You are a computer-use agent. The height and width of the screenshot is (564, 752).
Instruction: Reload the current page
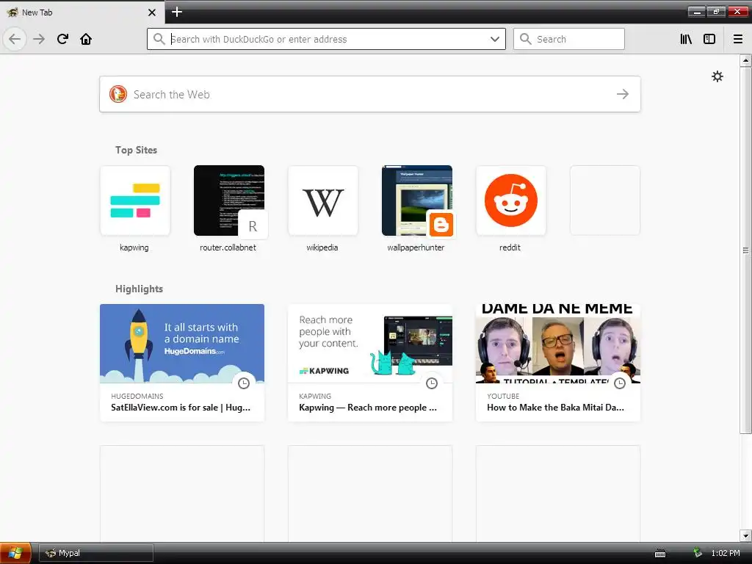pyautogui.click(x=62, y=39)
